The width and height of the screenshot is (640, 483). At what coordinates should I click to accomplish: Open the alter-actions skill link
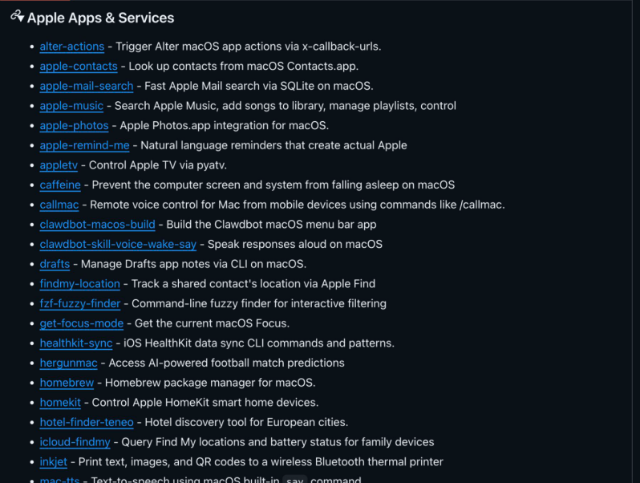pos(71,47)
